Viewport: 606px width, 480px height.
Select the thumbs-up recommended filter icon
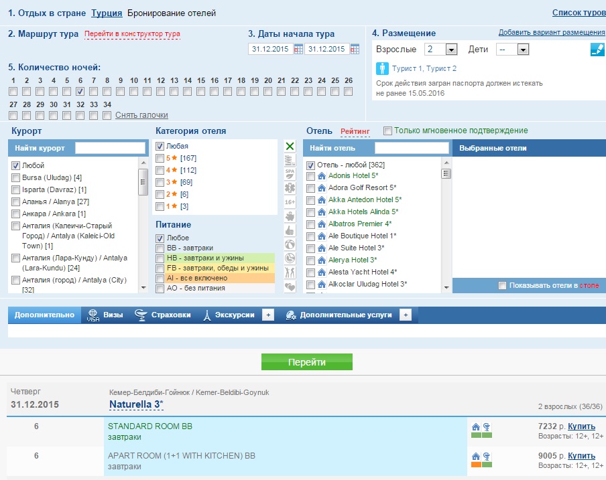point(290,230)
